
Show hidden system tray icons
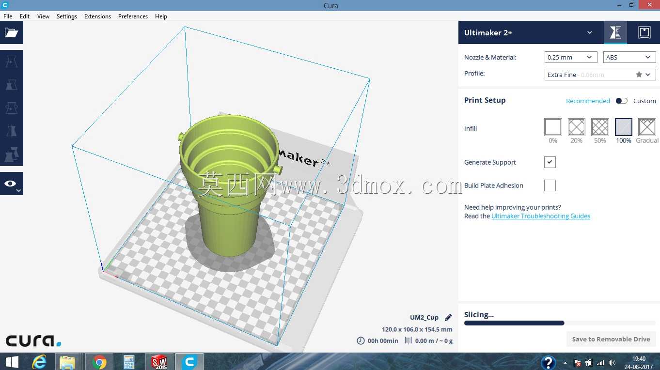pyautogui.click(x=565, y=363)
